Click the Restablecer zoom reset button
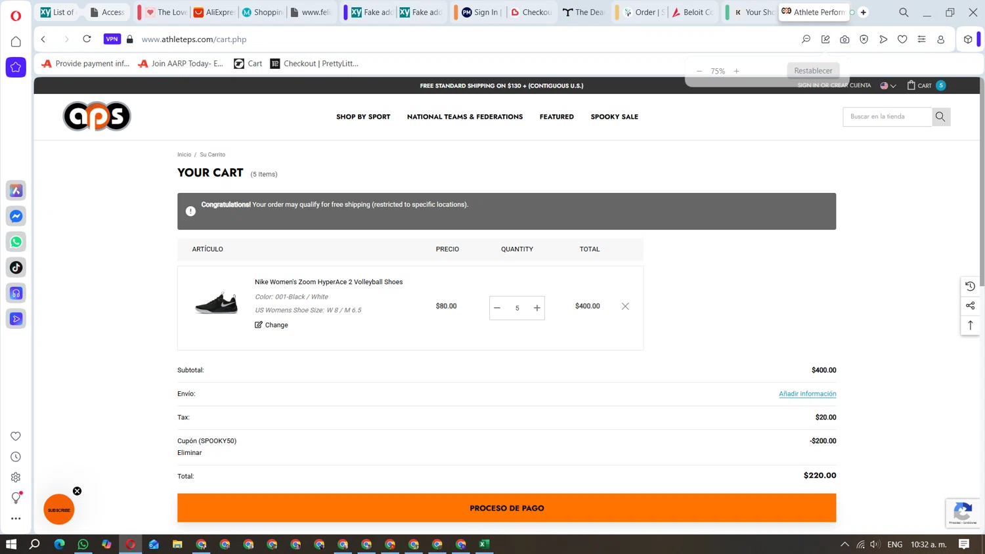The image size is (985, 554). point(813,71)
